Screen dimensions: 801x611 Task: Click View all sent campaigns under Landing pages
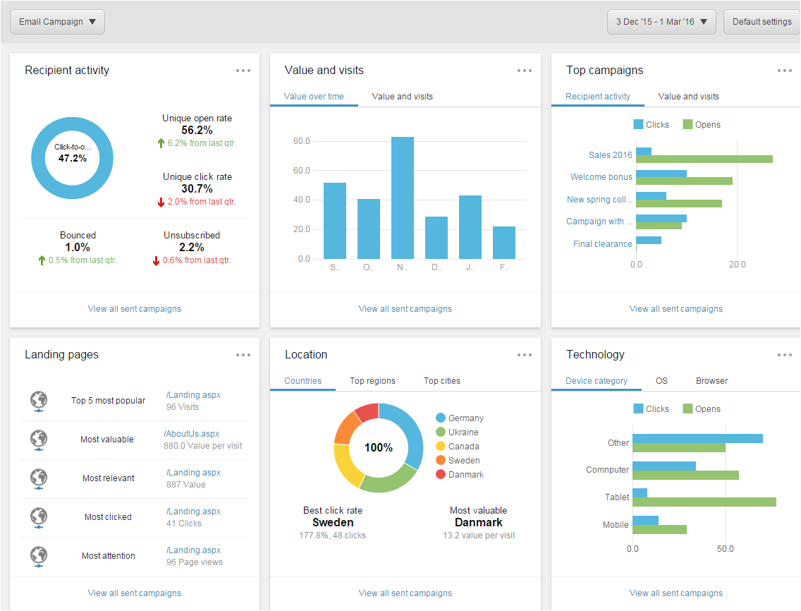click(x=134, y=593)
